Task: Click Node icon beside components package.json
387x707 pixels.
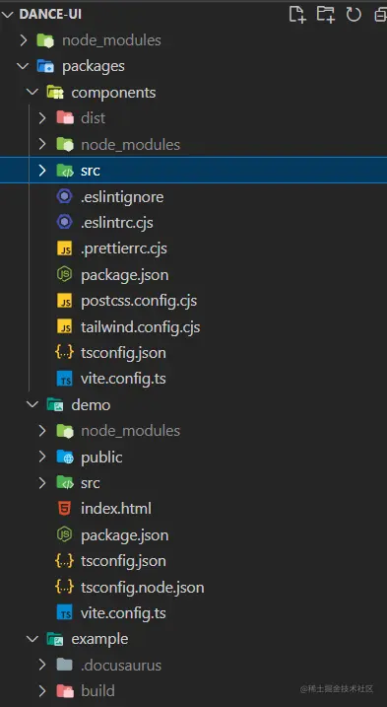Action: click(x=65, y=274)
